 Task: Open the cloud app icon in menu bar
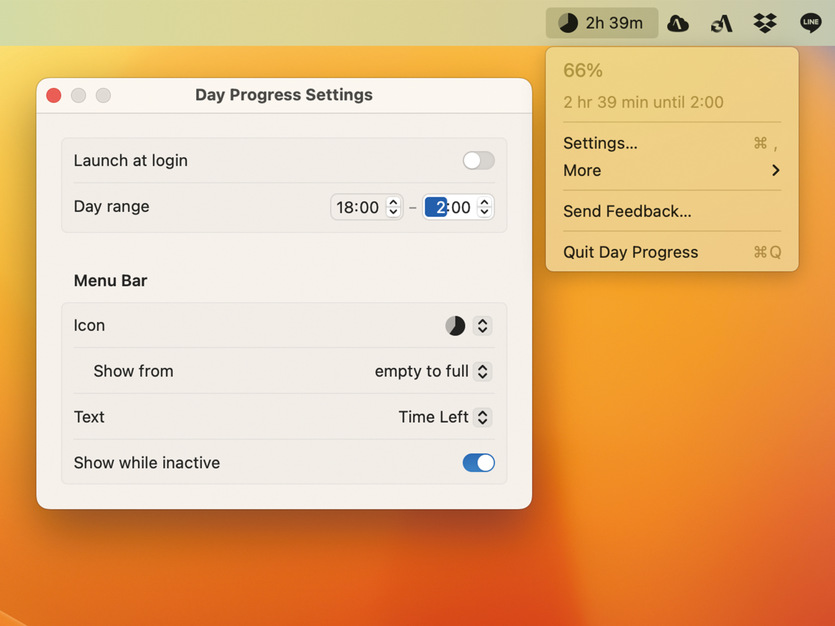click(x=678, y=23)
